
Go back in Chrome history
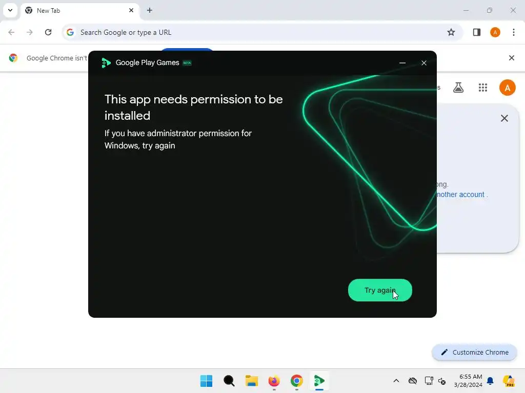(11, 32)
